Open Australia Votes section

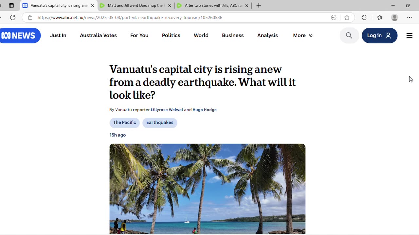click(98, 36)
